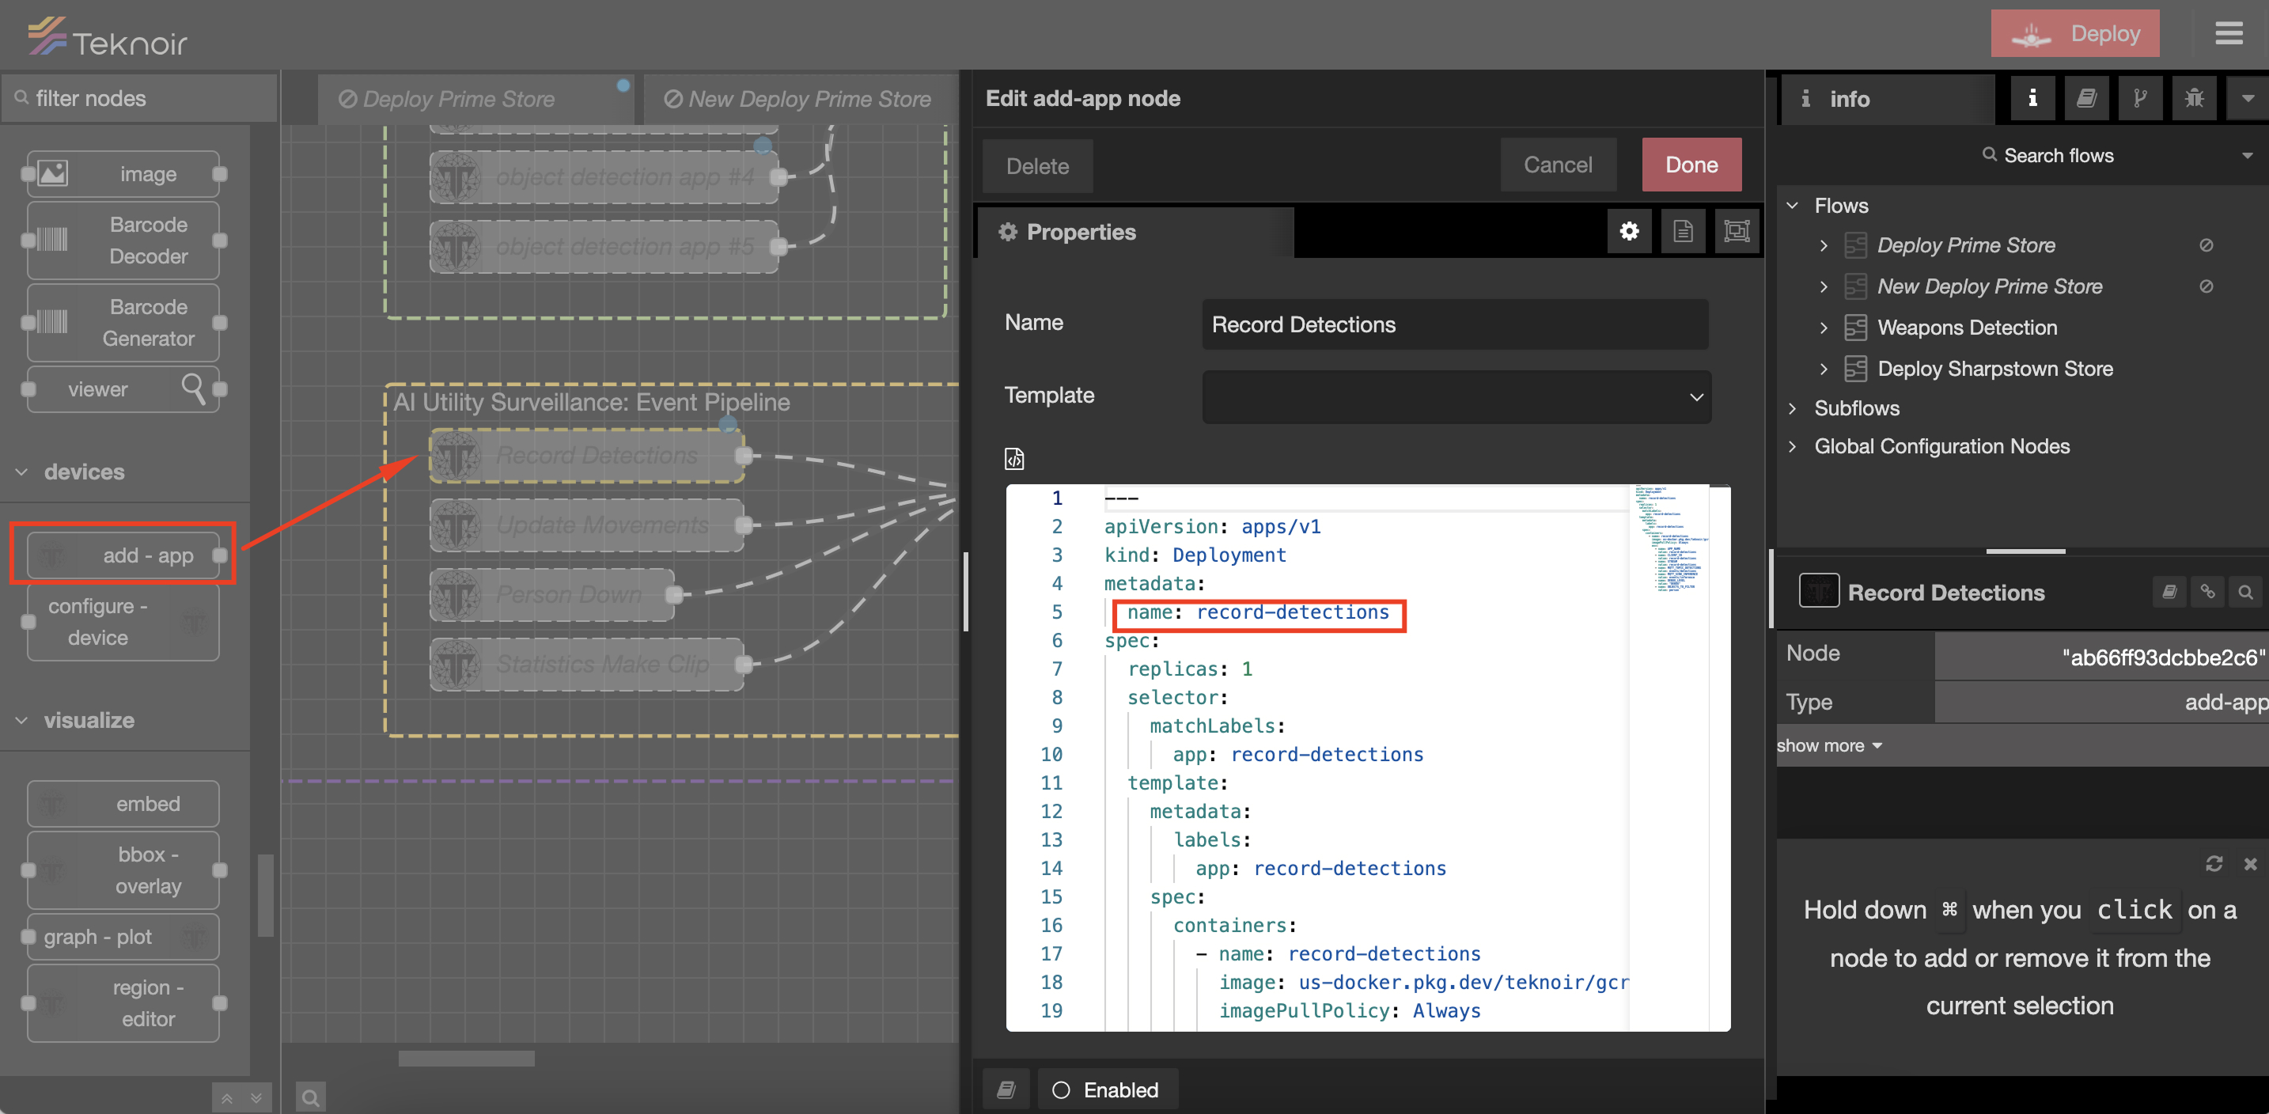Screen dimensions: 2269x1114
Task: Select Update Movements node on canvas
Action: [x=586, y=525]
